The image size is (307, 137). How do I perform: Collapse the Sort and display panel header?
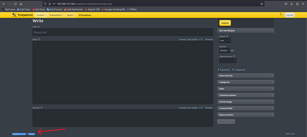tap(246, 31)
